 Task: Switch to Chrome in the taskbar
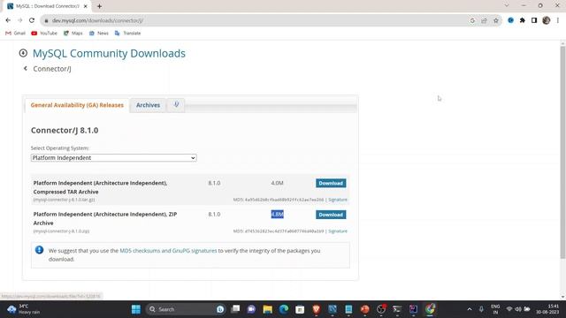tap(430, 309)
